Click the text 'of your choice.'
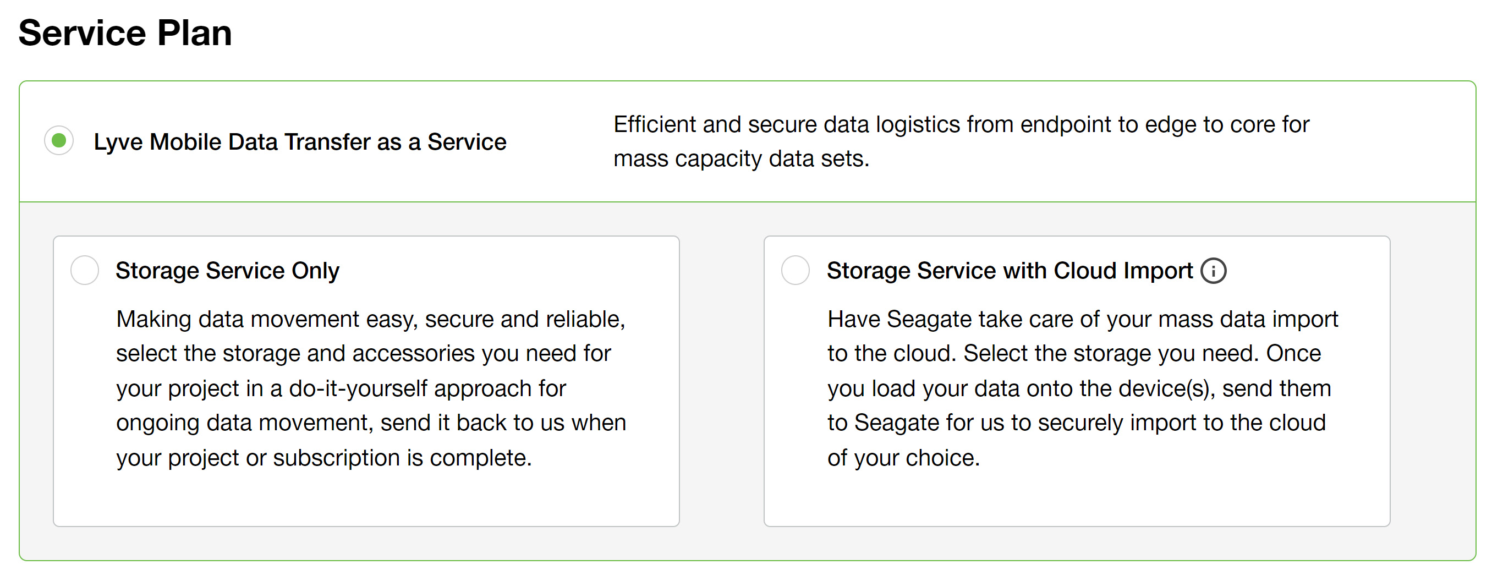Image resolution: width=1492 pixels, height=581 pixels. pos(903,458)
